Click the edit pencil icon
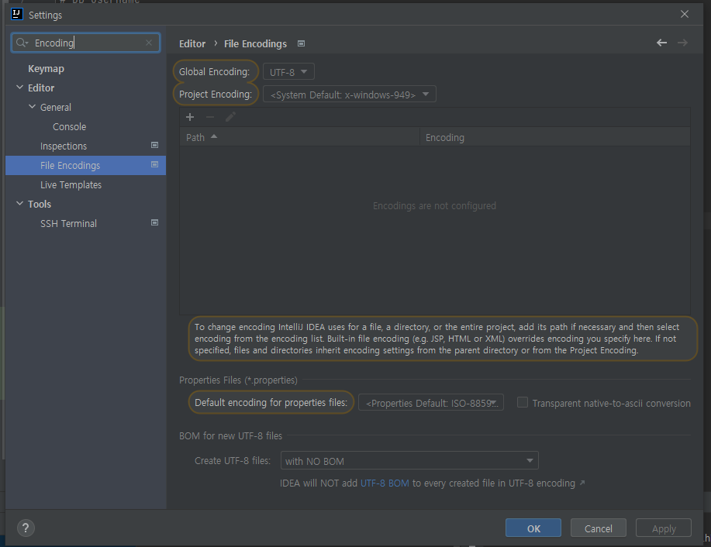The image size is (711, 547). pyautogui.click(x=230, y=117)
